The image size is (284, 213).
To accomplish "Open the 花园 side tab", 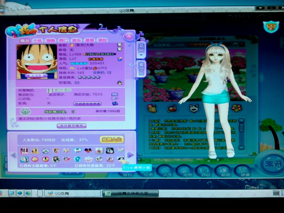I will point(141,50).
